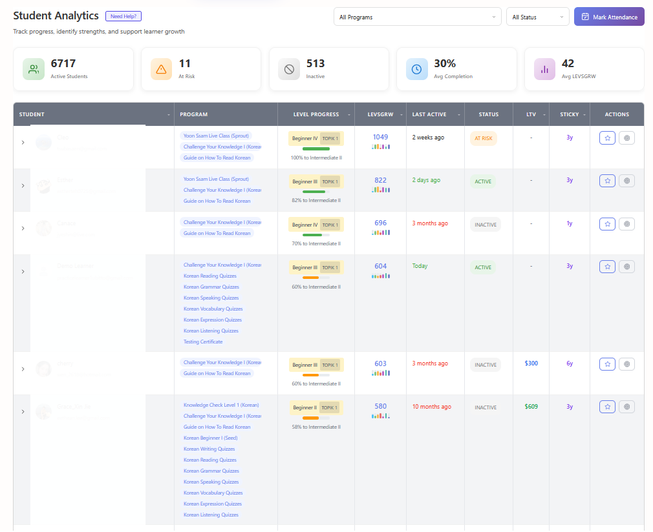Click target icon for student scoring 580
This screenshot has height=532, width=653.
click(626, 407)
